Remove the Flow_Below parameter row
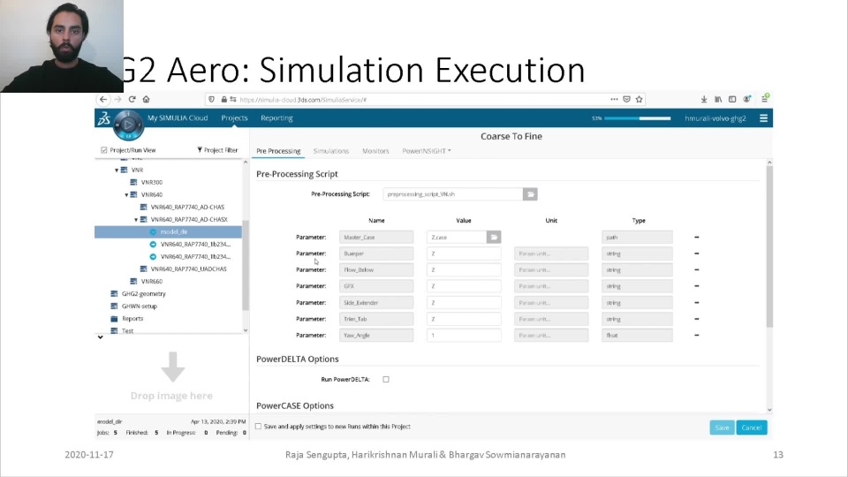The image size is (848, 477). tap(697, 270)
